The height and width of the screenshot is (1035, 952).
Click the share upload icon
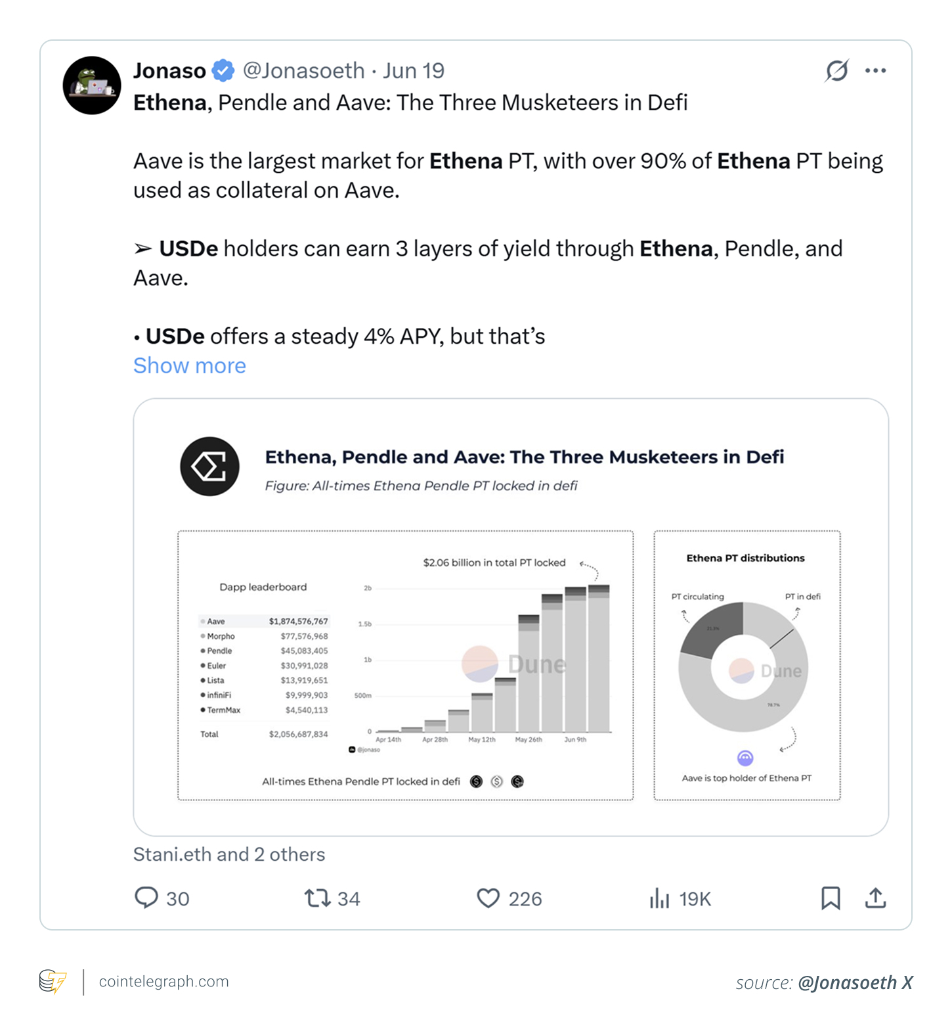[x=875, y=898]
